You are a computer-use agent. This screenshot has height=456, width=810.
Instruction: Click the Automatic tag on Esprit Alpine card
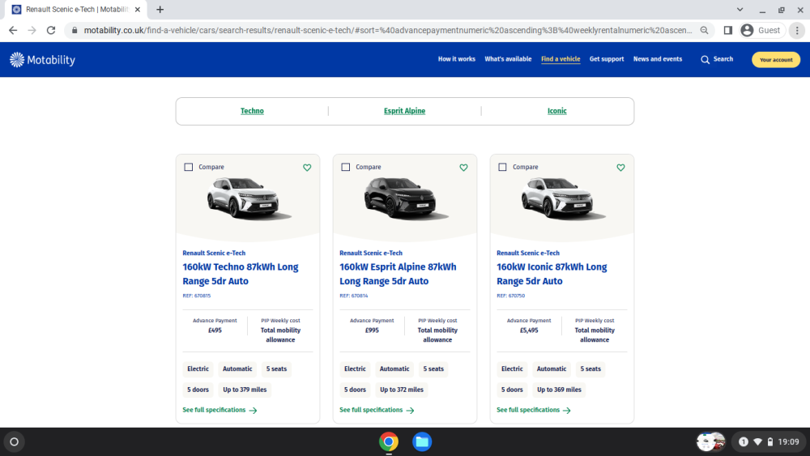(394, 369)
